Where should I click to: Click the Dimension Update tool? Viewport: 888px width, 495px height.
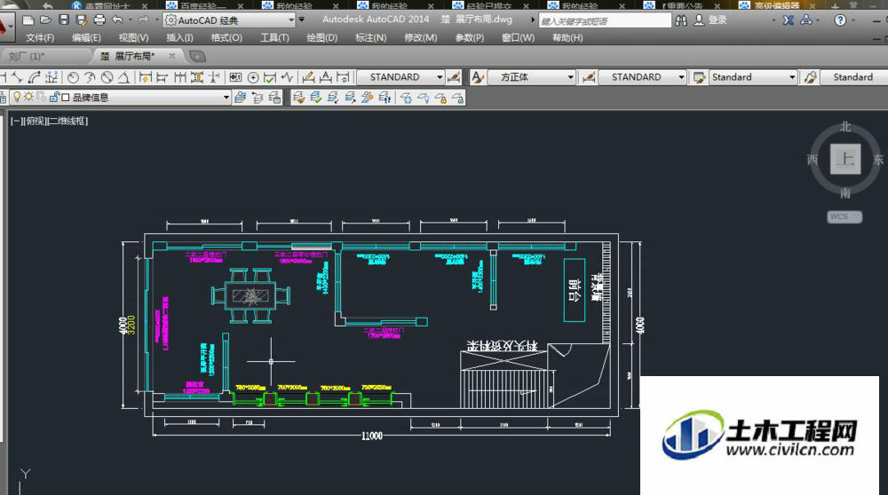coord(343,77)
